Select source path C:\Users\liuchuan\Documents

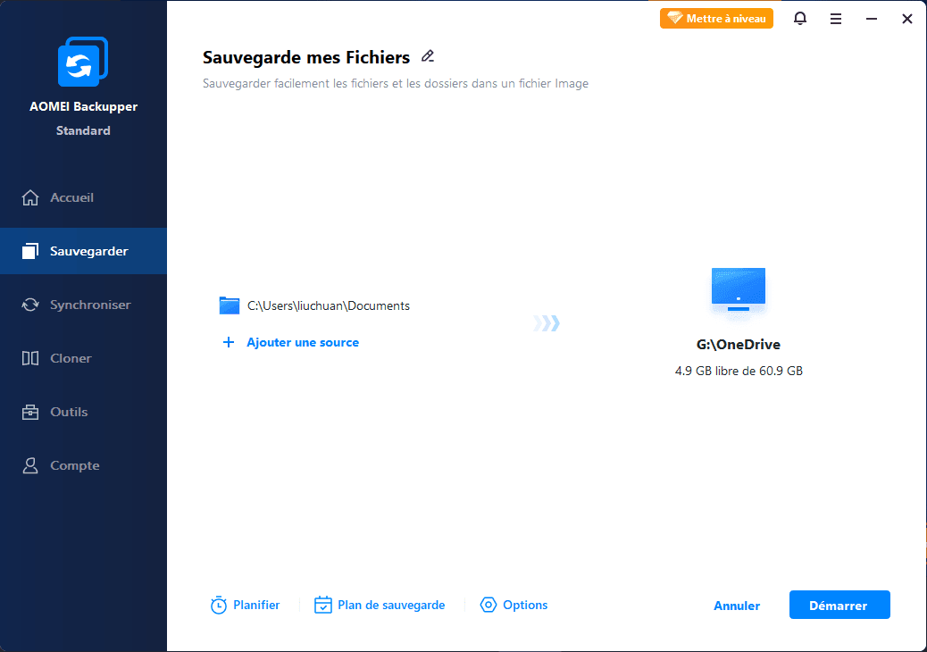click(329, 305)
